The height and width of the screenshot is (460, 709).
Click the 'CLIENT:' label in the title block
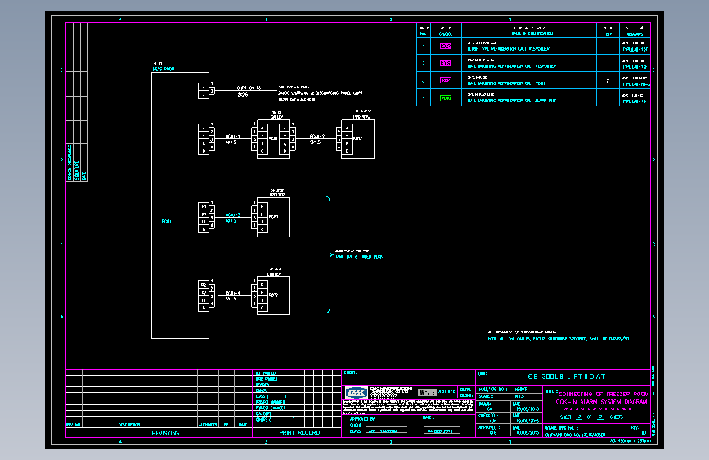[x=350, y=372]
